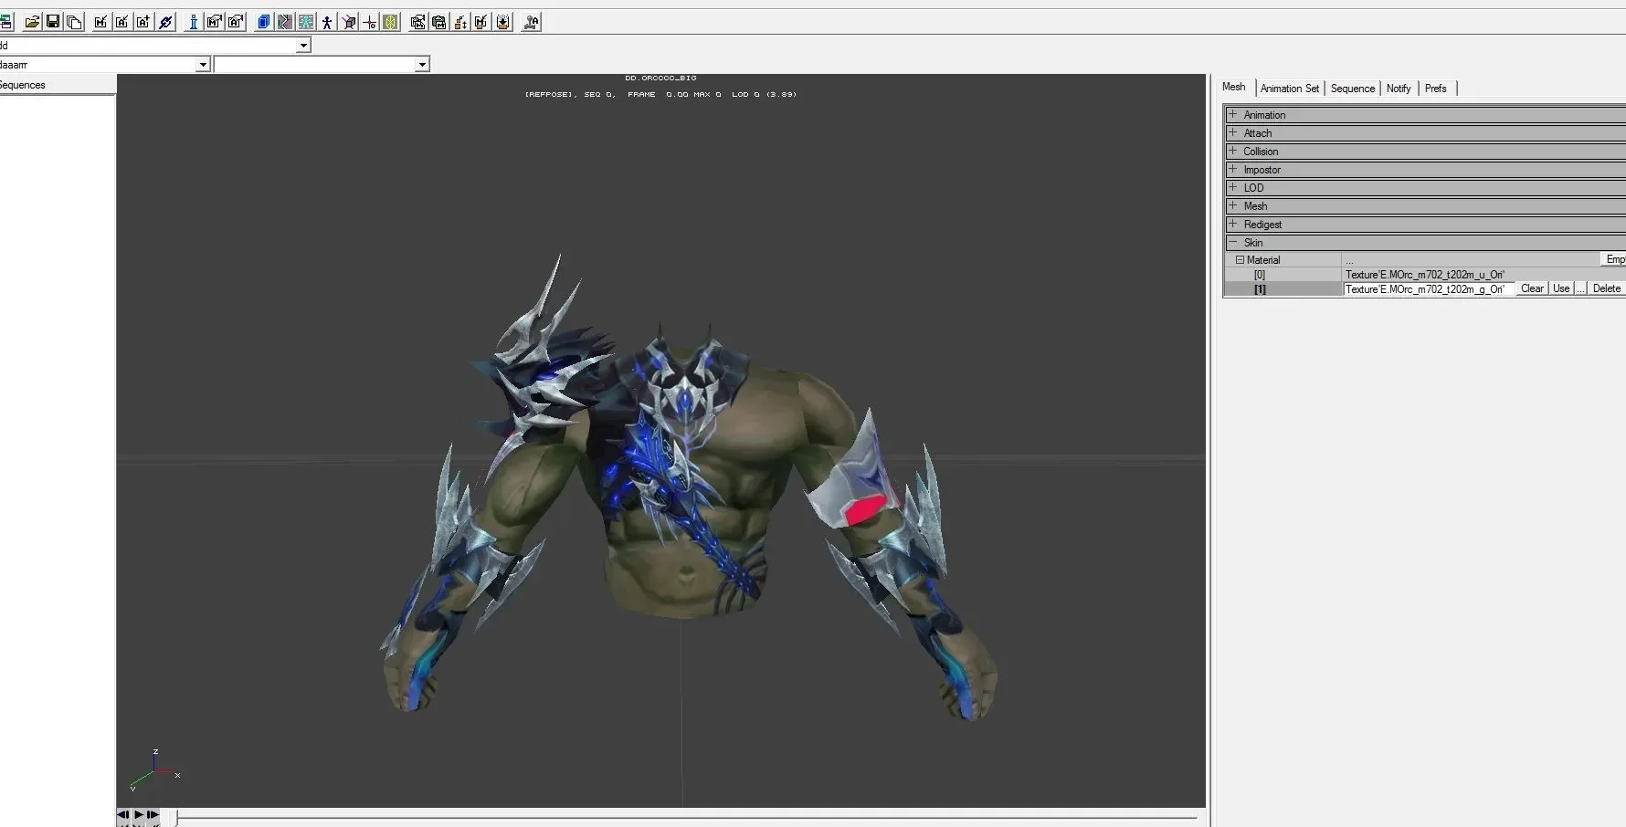Switch to the Animation Set tab
The height and width of the screenshot is (827, 1626).
pos(1290,89)
